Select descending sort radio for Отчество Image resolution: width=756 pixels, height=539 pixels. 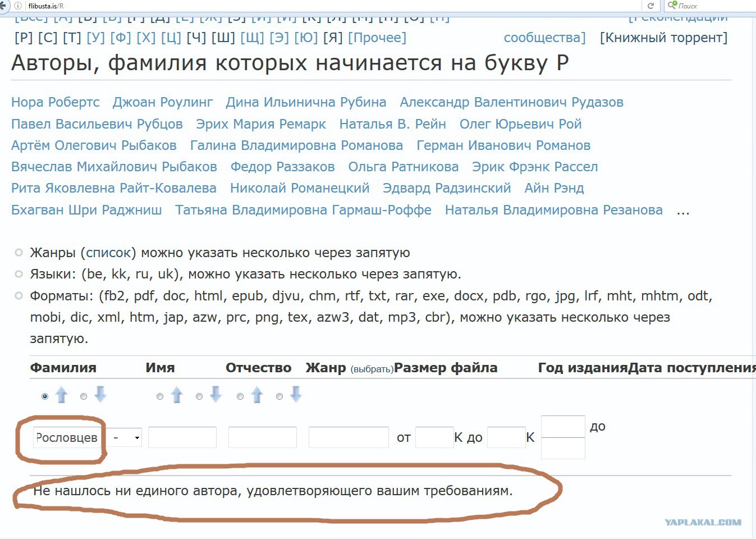280,396
